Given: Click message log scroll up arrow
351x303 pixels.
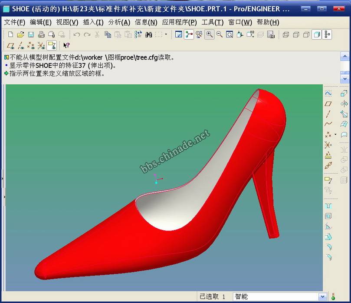Looking at the screenshot, I should pyautogui.click(x=345, y=56).
